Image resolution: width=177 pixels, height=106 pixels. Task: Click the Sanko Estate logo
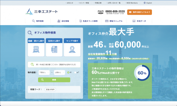click(x=42, y=12)
